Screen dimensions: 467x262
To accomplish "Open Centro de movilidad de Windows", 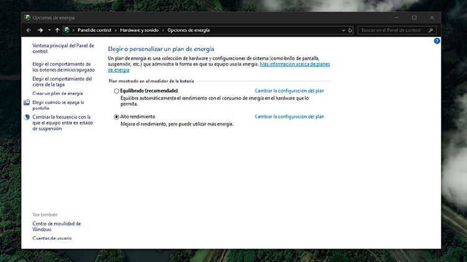I will pos(56,226).
